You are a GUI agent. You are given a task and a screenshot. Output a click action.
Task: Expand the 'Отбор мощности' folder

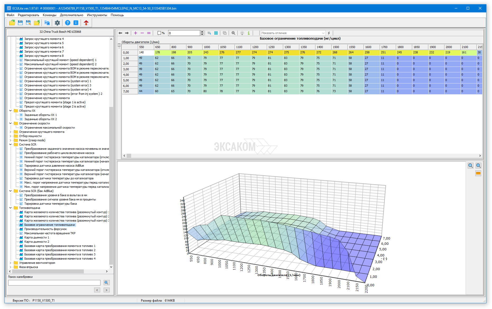tap(11, 136)
